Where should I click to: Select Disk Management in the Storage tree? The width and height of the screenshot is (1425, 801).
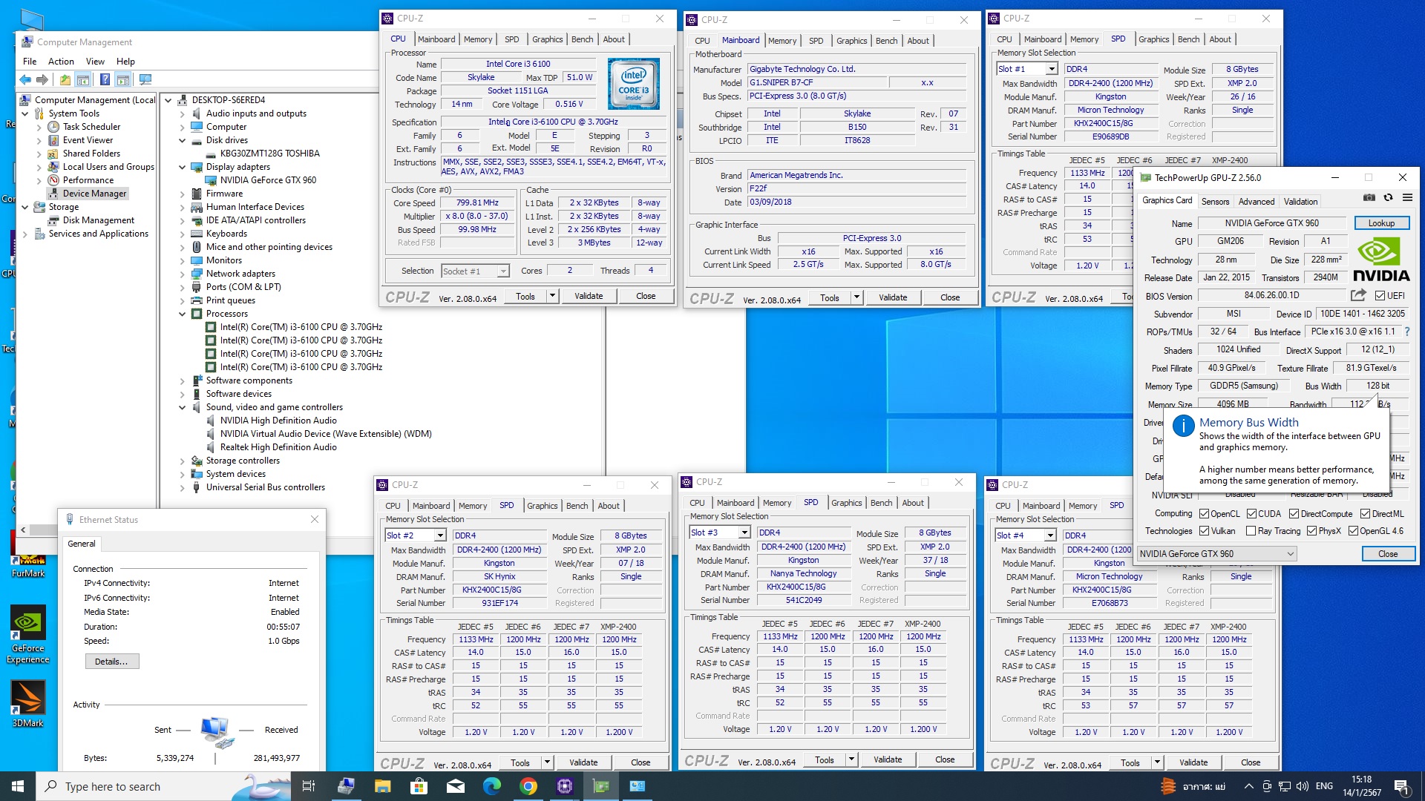click(x=99, y=220)
